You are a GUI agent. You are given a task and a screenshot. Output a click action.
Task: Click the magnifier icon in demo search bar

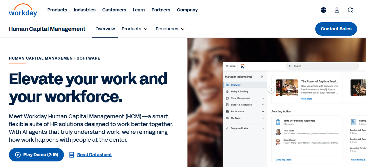[290, 66]
